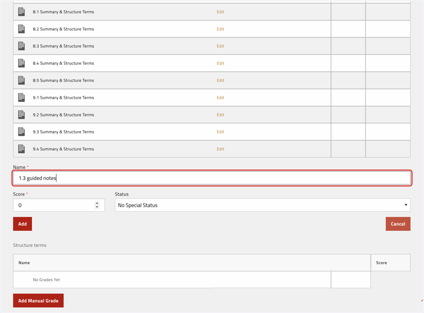Image resolution: width=424 pixels, height=313 pixels.
Task: Edit the 9.1 Summary & Structure Terms grade
Action: 220,98
